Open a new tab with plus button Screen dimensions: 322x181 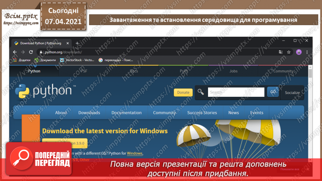pos(77,43)
